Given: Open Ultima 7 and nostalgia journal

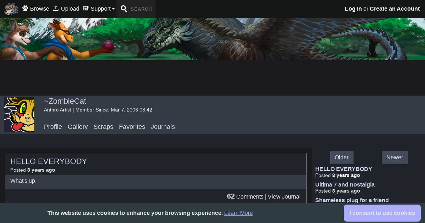Looking at the screenshot, I should (345, 185).
